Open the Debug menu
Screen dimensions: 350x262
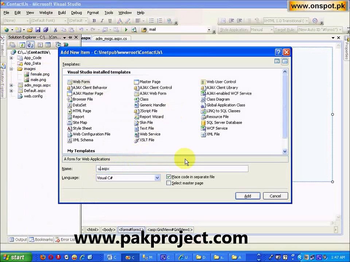76,13
